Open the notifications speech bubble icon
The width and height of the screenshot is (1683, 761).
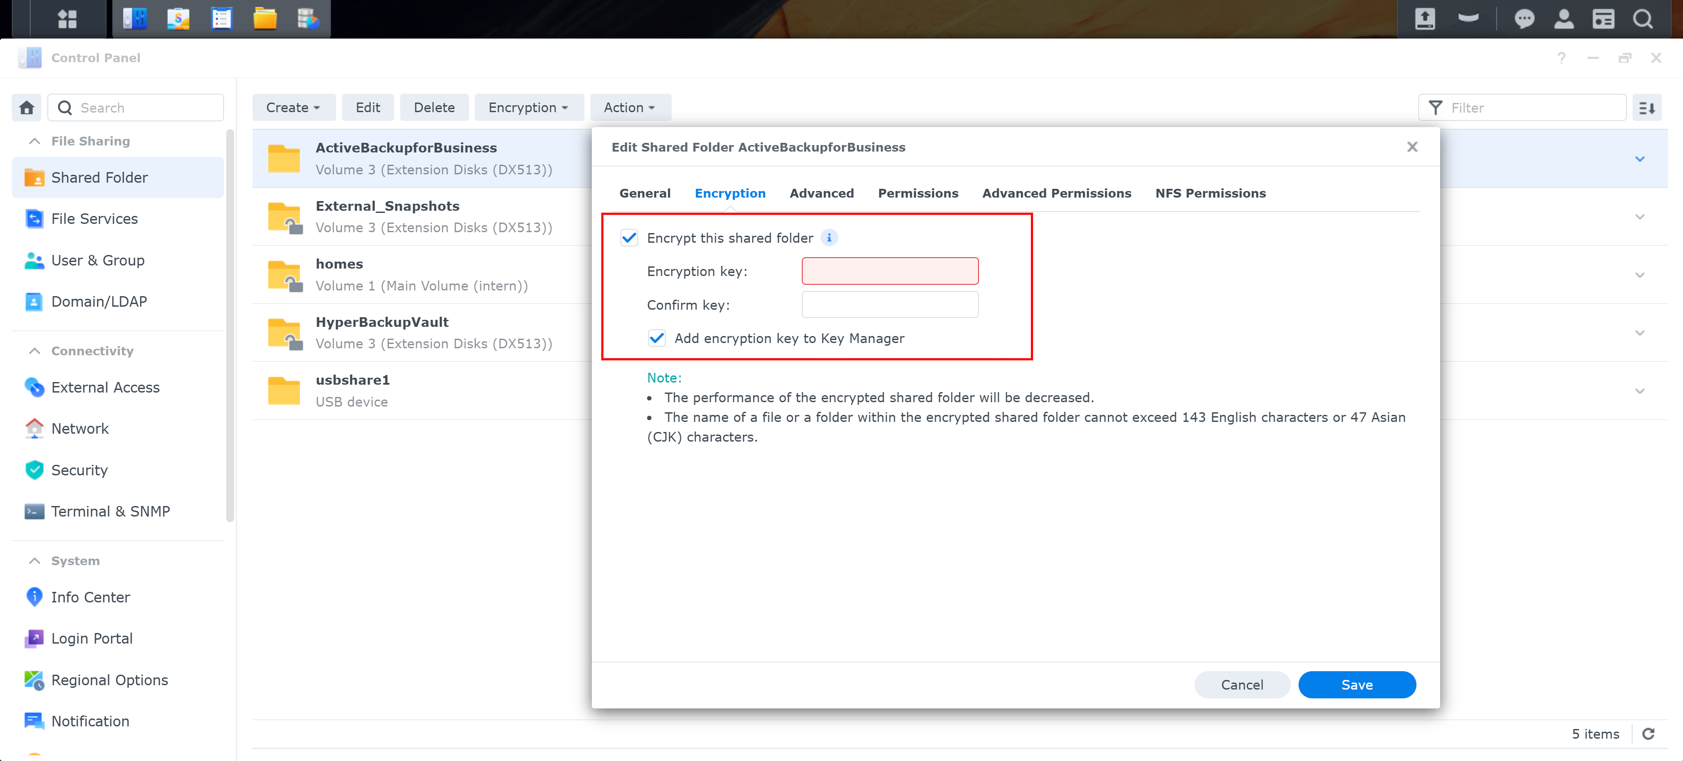coord(1524,19)
